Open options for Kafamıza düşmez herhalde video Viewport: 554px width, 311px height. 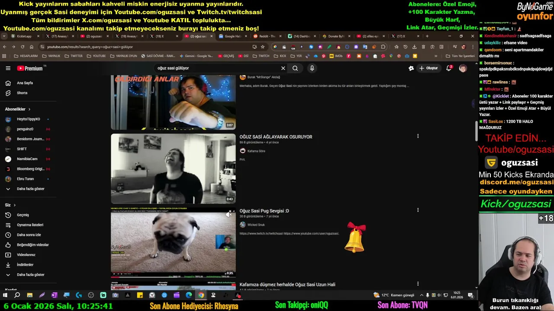point(418,284)
